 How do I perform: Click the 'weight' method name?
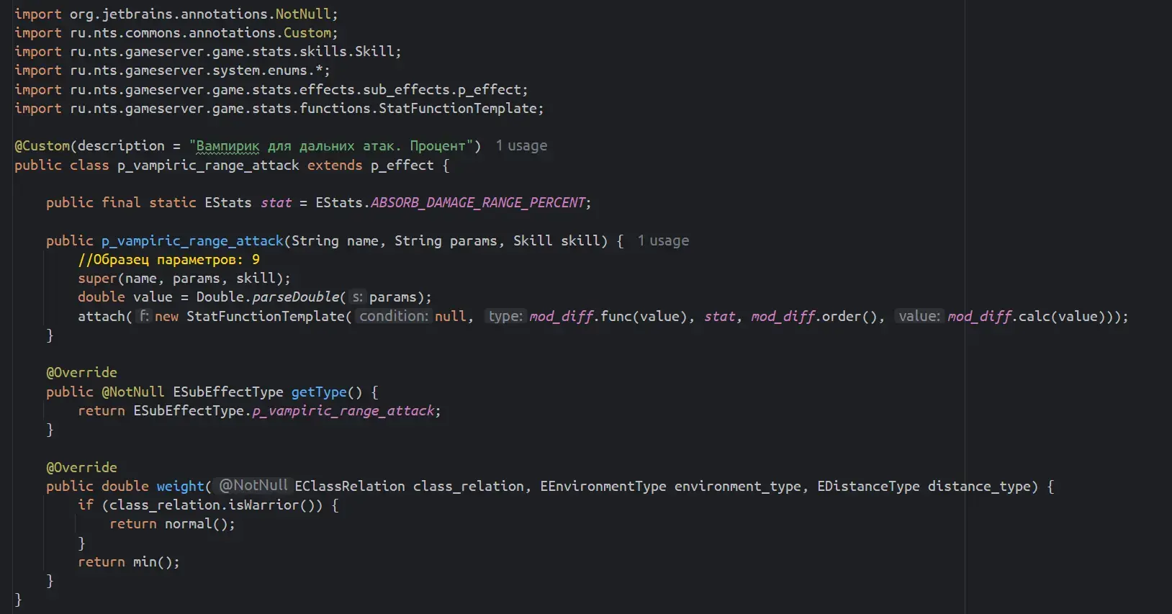click(181, 487)
